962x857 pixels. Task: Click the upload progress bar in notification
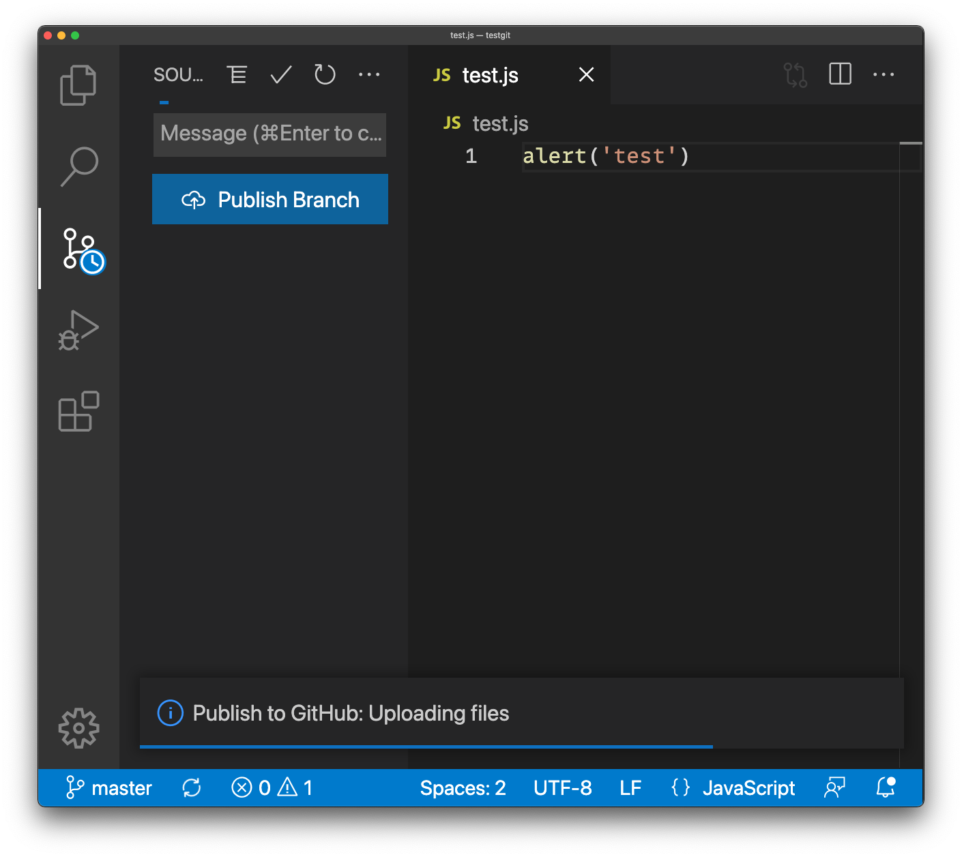pyautogui.click(x=426, y=747)
